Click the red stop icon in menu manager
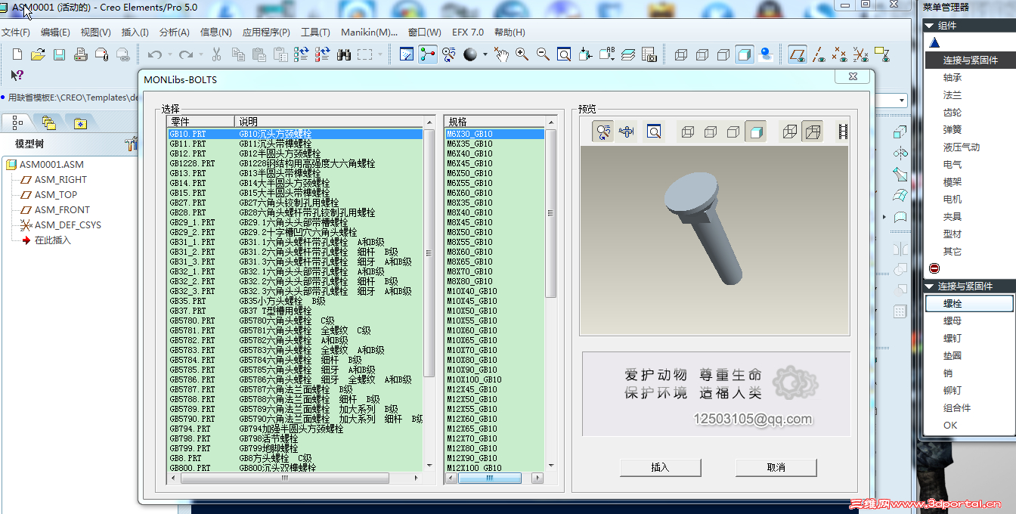The image size is (1016, 514). (x=934, y=268)
